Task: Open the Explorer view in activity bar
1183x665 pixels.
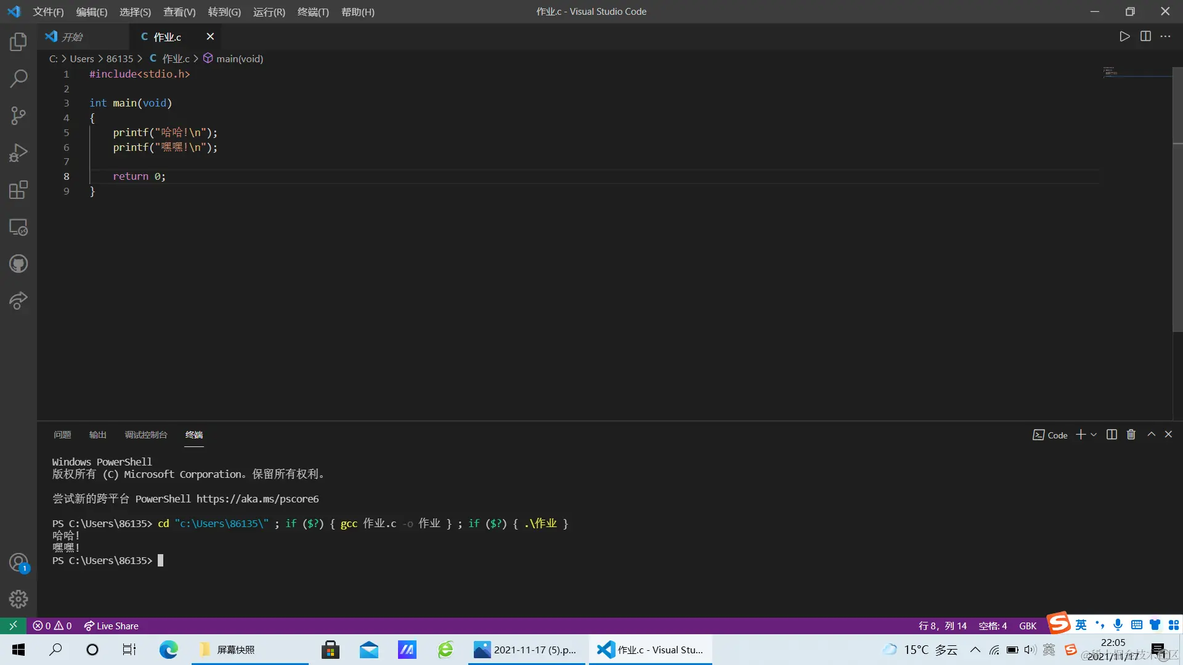Action: pos(18,42)
